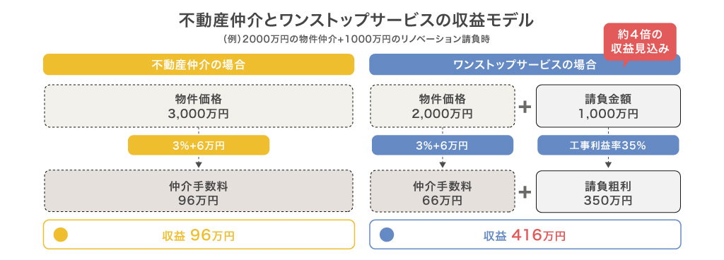
Task: Select the 請負粗利 350万円 box
Action: [608, 191]
